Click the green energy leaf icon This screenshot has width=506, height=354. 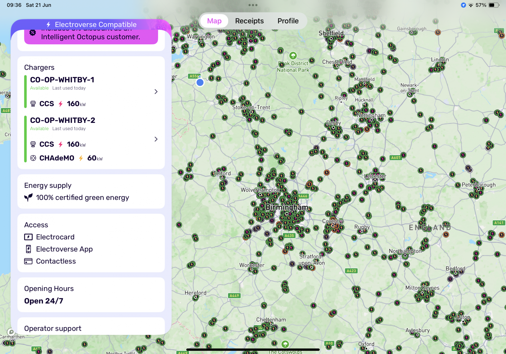(28, 197)
